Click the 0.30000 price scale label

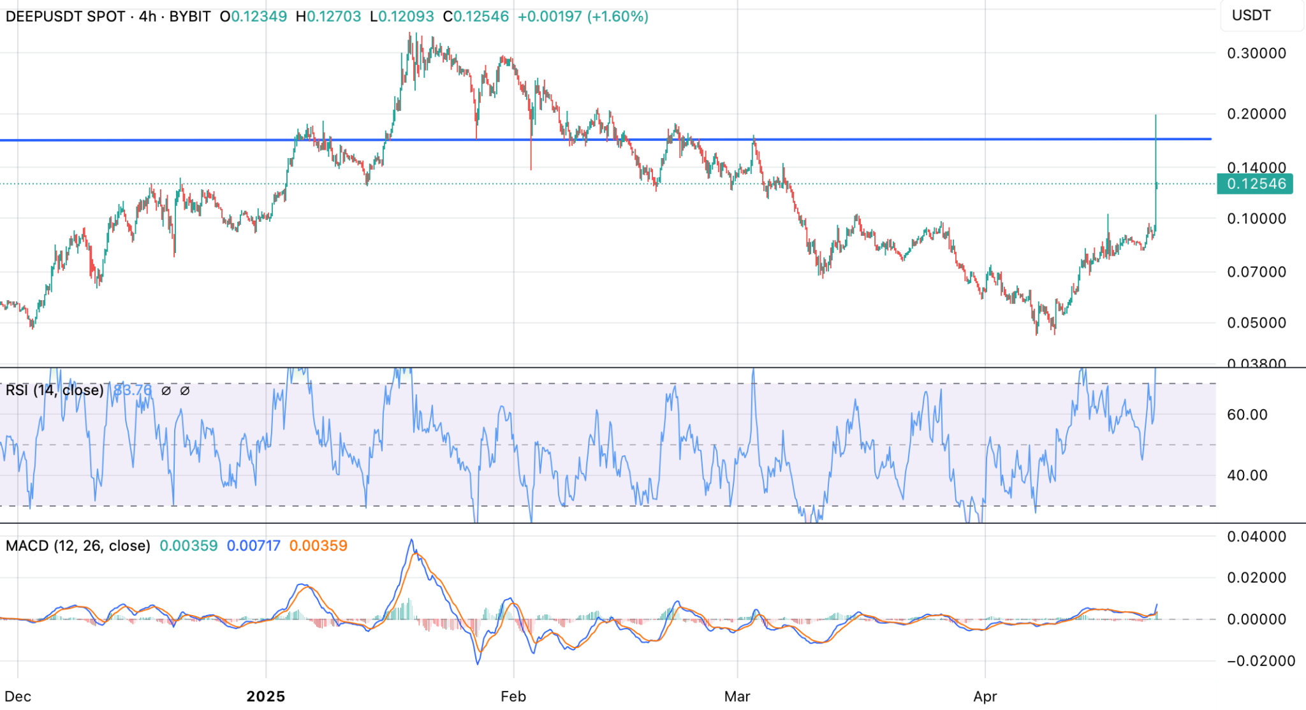coord(1256,54)
